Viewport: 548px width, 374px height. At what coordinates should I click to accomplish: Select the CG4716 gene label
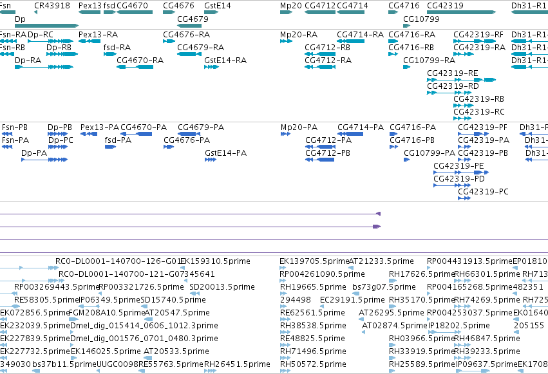(x=404, y=6)
